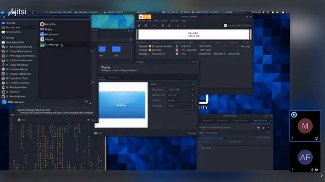Click the Laptop monitor preview
Image resolution: width=325 pixels, height=182 pixels.
[x=122, y=105]
